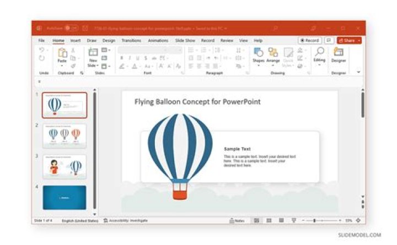Screen dimensions: 397x245
Task: Switch to Reading view
Action: 281,221
